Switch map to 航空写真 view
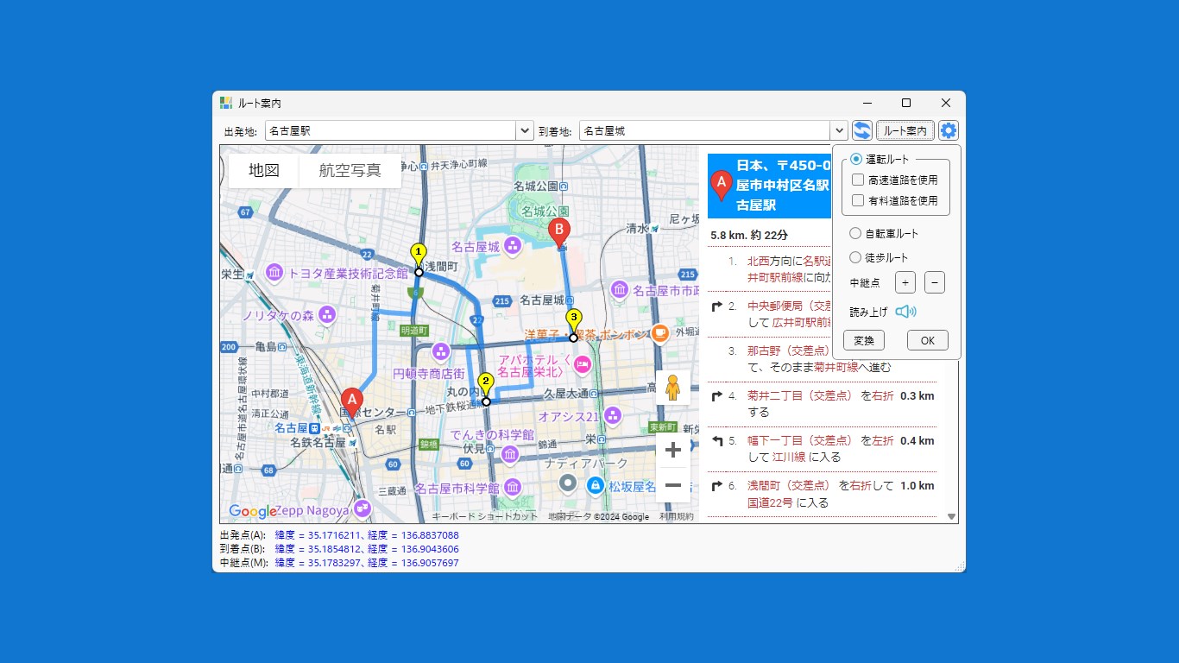Image resolution: width=1179 pixels, height=663 pixels. point(350,171)
